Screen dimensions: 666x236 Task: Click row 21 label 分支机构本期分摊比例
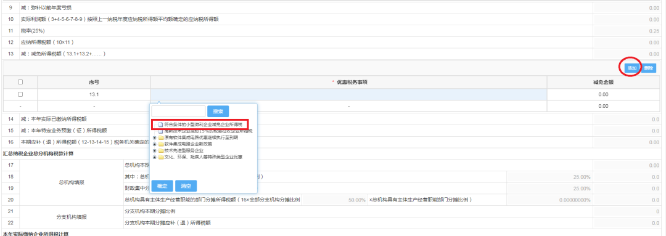[150, 211]
